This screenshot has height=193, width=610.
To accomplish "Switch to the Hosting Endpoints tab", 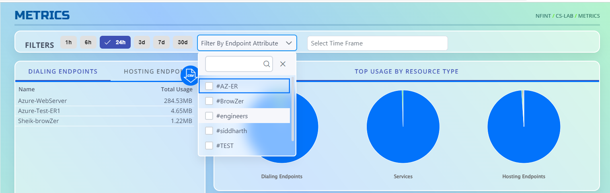I will tap(153, 72).
